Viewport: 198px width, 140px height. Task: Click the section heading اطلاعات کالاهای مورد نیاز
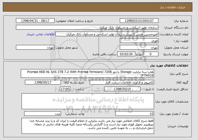[x=169, y=66]
